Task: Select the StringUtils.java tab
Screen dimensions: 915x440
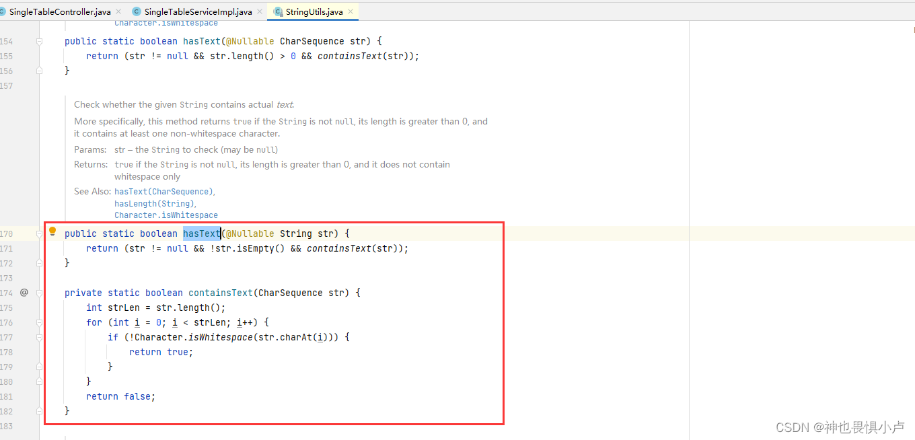Action: (x=314, y=11)
